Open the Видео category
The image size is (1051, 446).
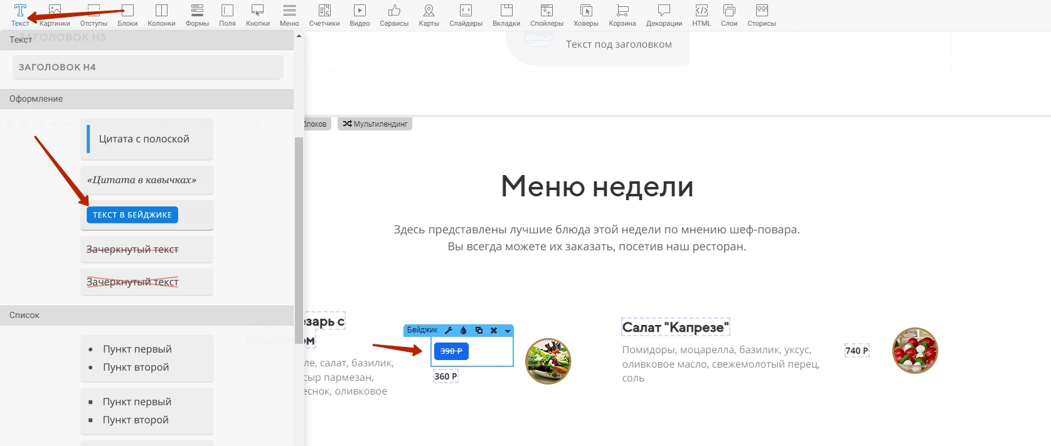click(x=360, y=16)
